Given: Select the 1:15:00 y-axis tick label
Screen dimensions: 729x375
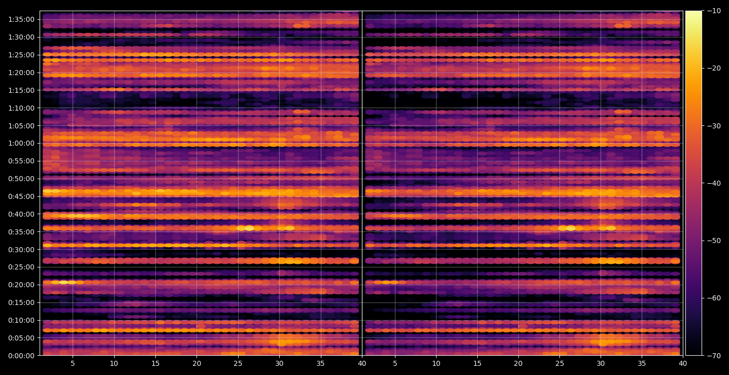Looking at the screenshot, I should coord(21,90).
